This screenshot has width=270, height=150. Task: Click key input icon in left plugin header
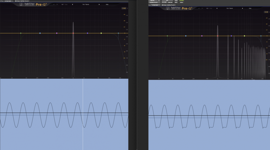point(2,1)
